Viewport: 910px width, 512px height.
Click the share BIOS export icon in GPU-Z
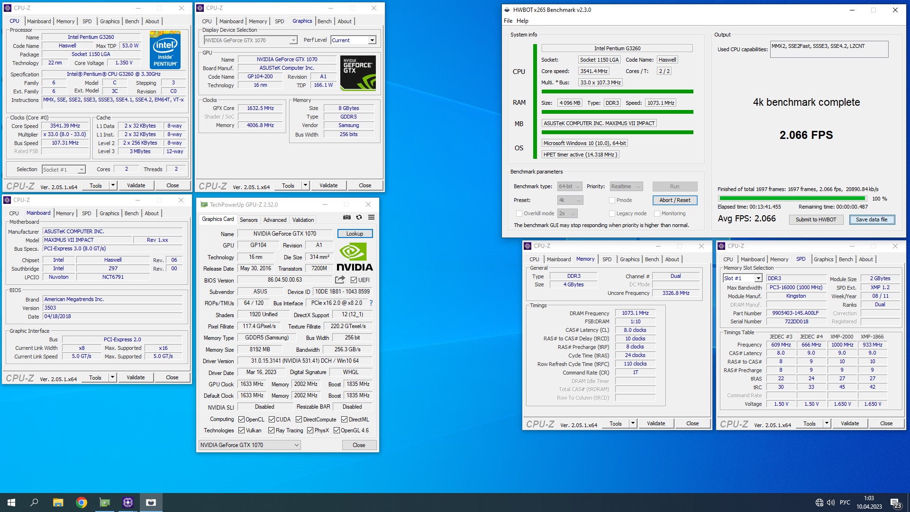click(x=340, y=280)
